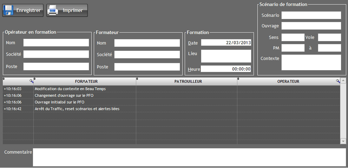Click the Heure field showing 00:00:00
Screen dimensions: 348x168
[226, 69]
